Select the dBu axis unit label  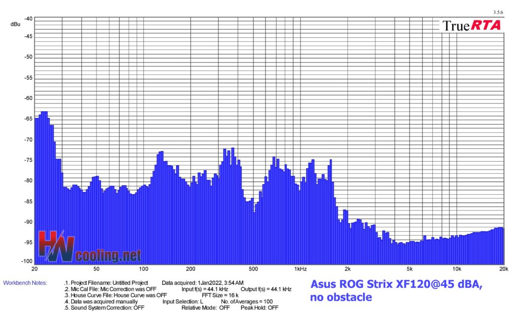pos(15,24)
